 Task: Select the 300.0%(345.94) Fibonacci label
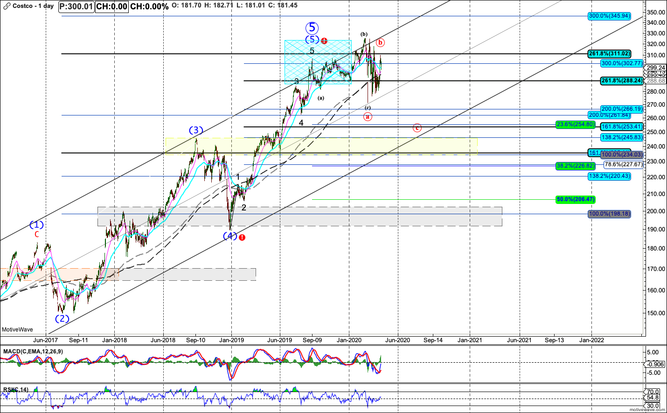click(609, 16)
